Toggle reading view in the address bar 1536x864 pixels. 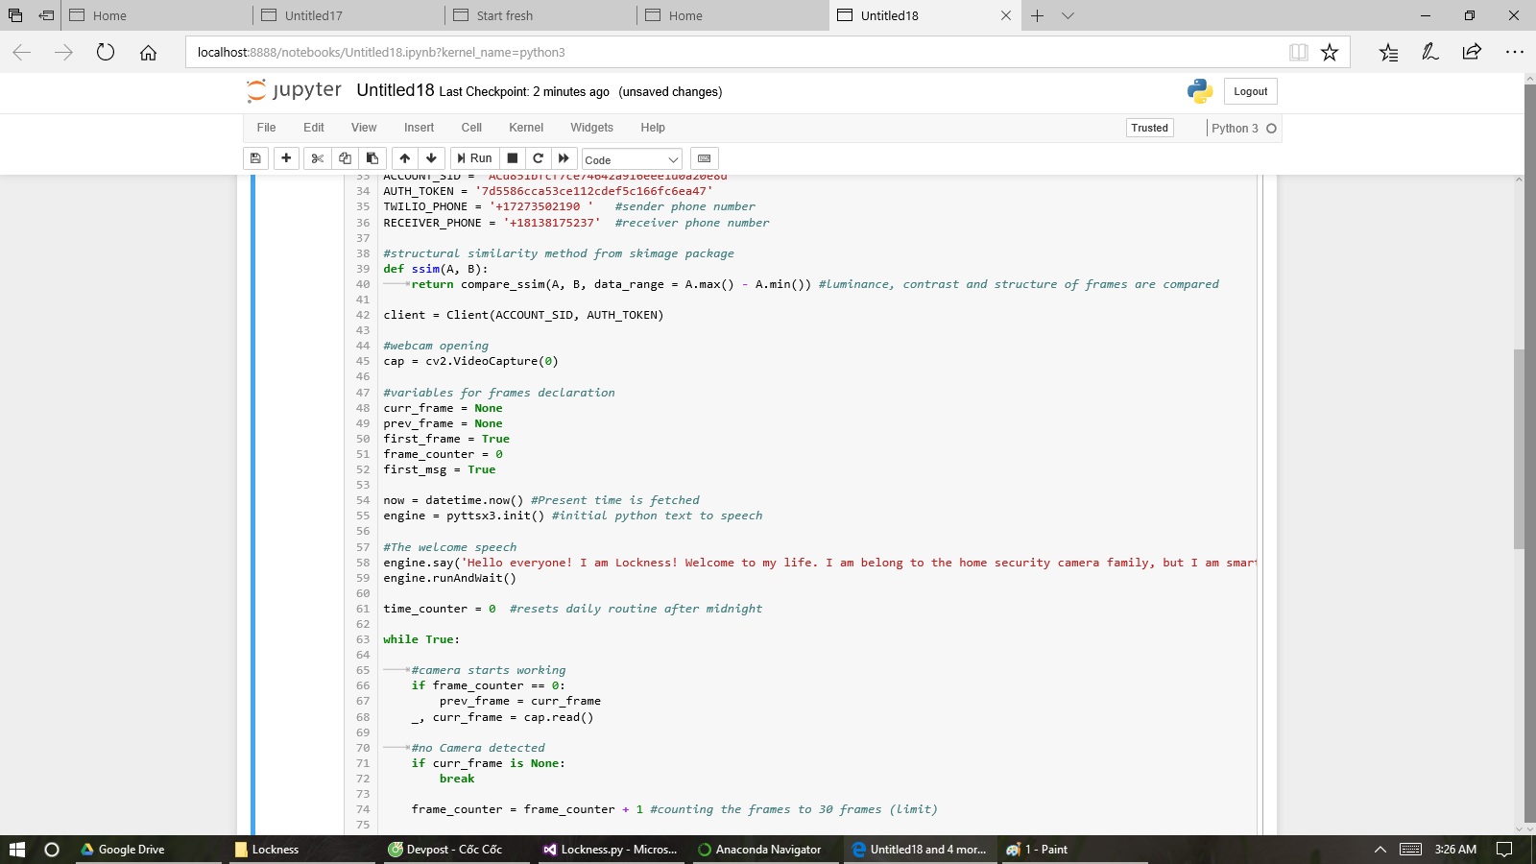point(1299,52)
